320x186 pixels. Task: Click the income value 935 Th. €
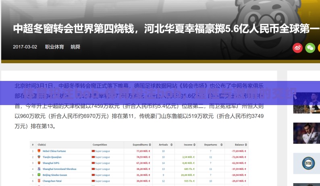point(189,181)
